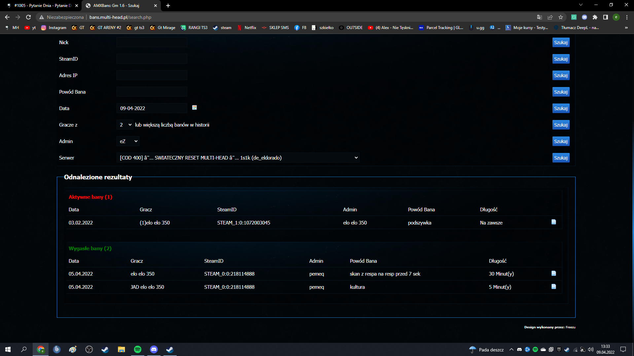Open the side panel toggle in Chrome
This screenshot has width=634, height=356.
pyautogui.click(x=606, y=17)
